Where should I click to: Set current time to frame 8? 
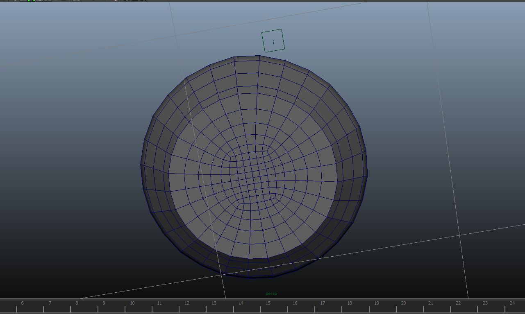click(77, 303)
